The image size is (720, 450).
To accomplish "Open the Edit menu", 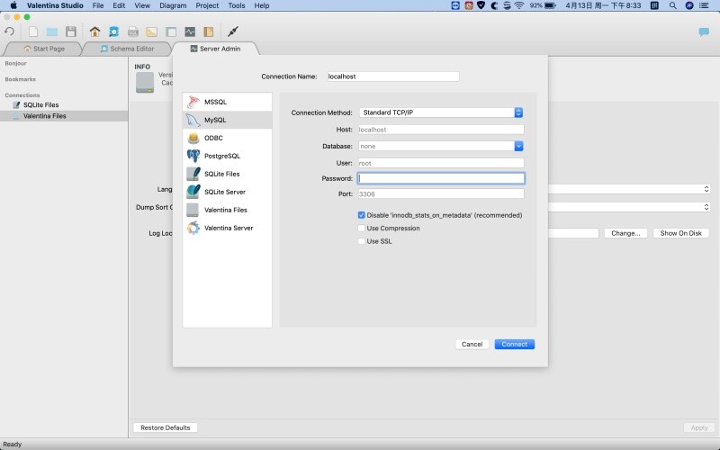I will [119, 5].
